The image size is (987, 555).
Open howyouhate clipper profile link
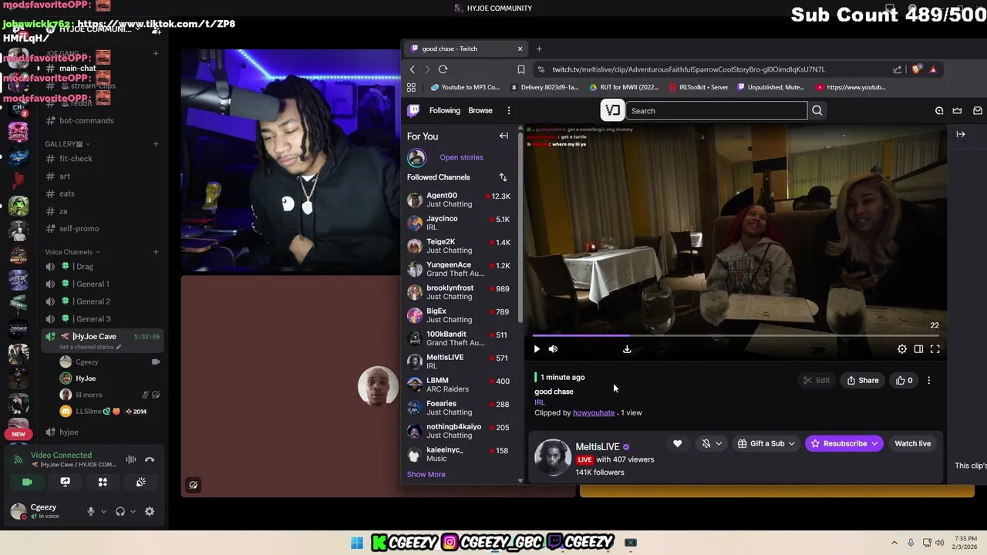594,412
